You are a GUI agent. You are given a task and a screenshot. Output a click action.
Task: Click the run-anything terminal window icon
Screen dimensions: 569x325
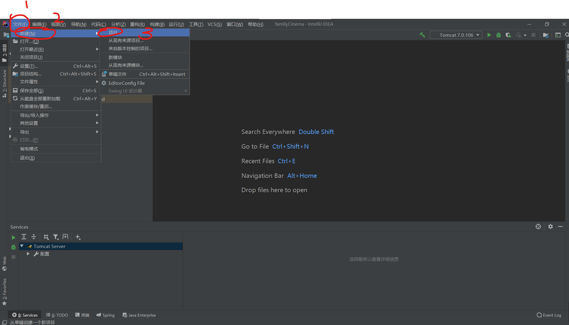pos(558,35)
